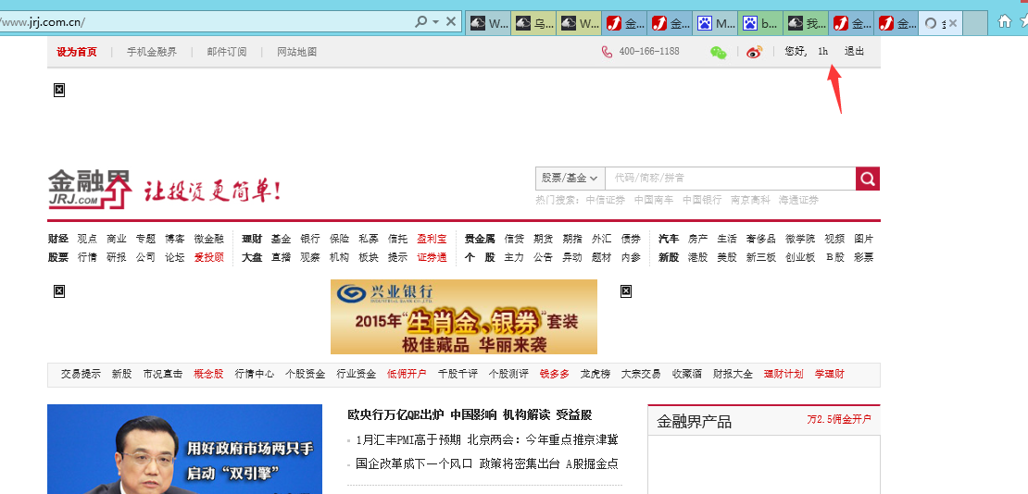Click the 代码/简称/拼音 search input field
The width and height of the screenshot is (1028, 494).
[730, 179]
